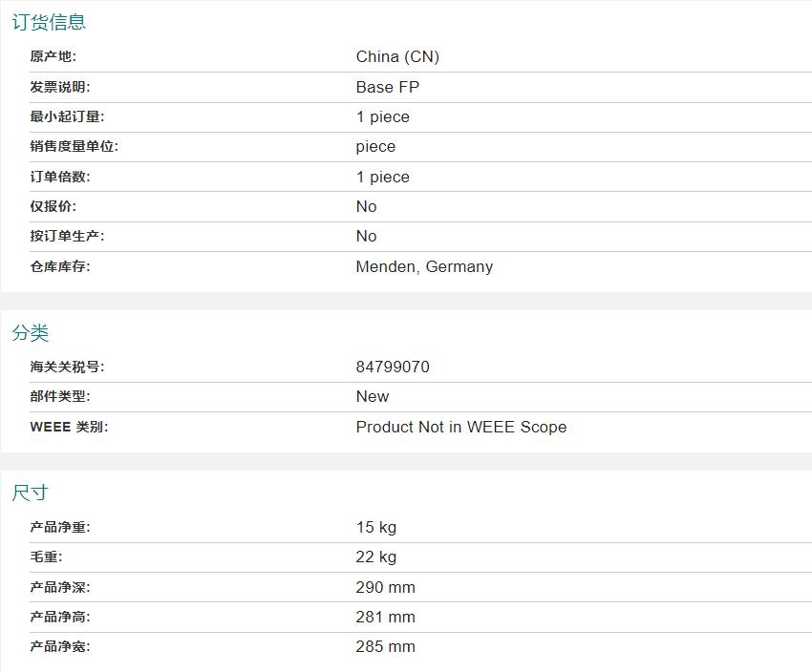Click the 分类 section heading
The image size is (812, 672).
pos(30,332)
